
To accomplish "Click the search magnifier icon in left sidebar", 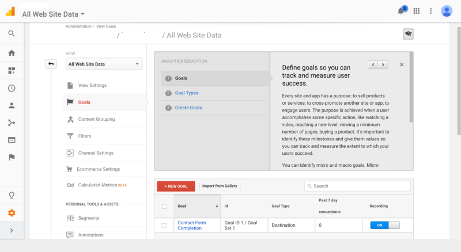I will tap(12, 34).
